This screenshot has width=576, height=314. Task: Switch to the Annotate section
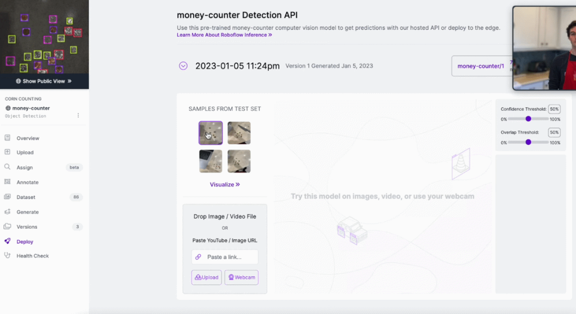28,183
